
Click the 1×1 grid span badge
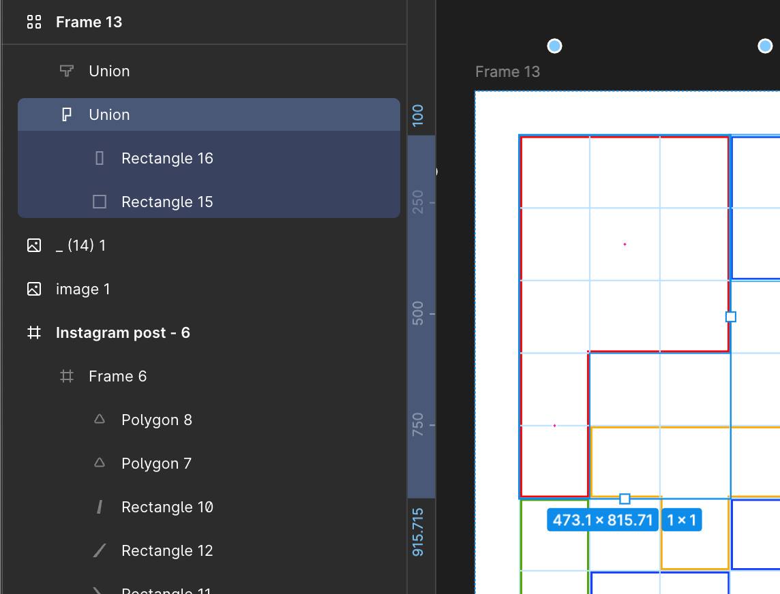point(682,520)
